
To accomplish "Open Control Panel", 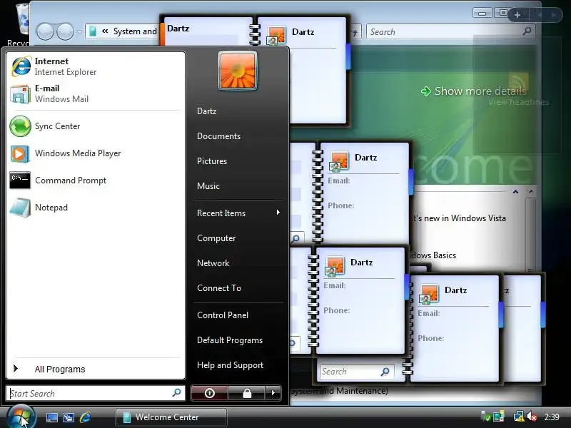I will [223, 315].
